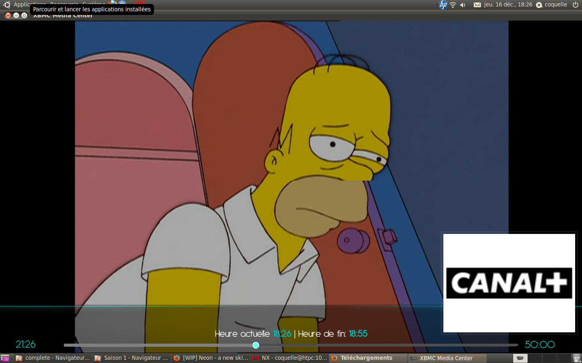This screenshot has height=363, width=582.
Task: Seek the video using the playback progress handle
Action: coord(256,345)
